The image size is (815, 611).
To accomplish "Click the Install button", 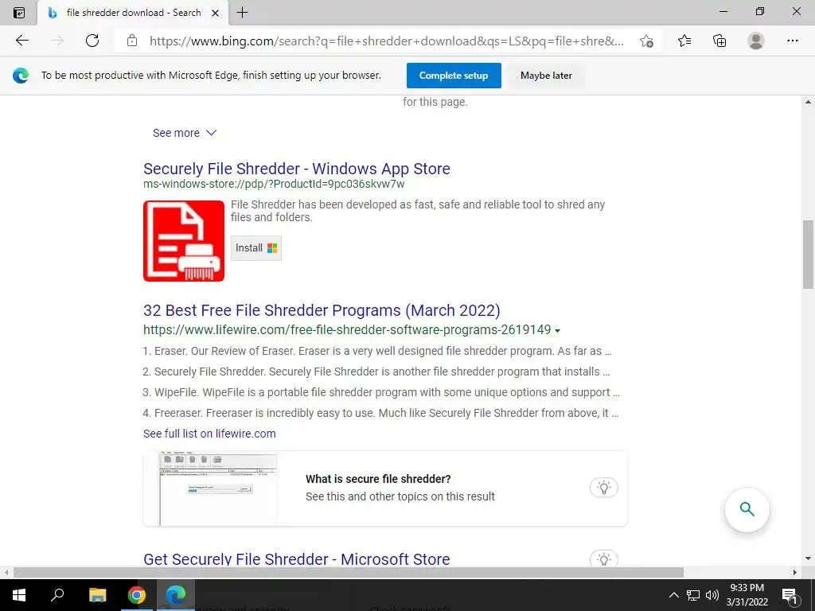I will 256,248.
